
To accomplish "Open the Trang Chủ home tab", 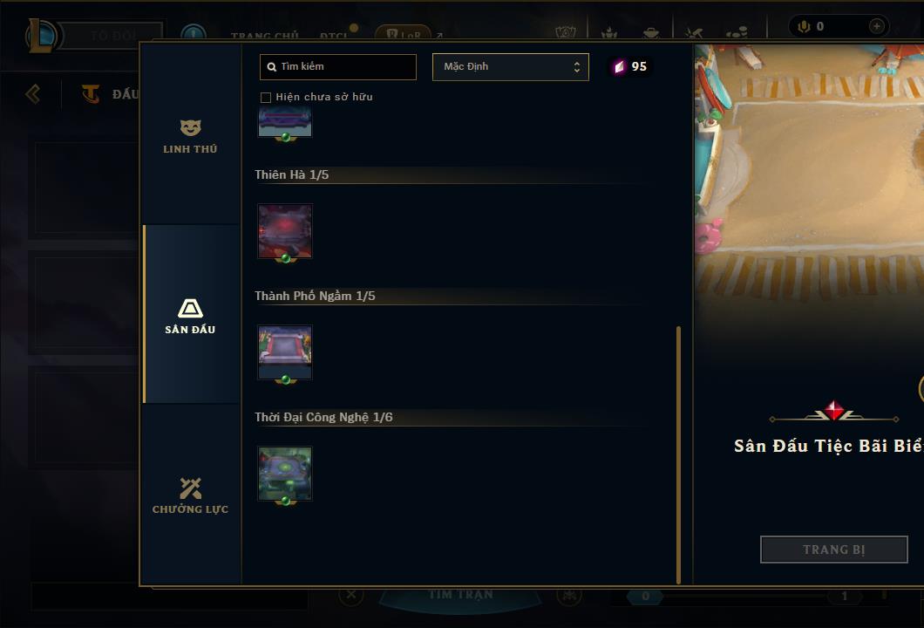I will [x=265, y=36].
